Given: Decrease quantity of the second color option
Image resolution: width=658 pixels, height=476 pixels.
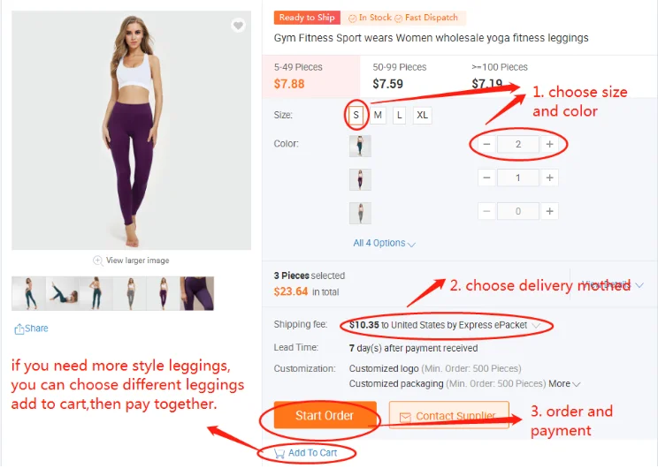Looking at the screenshot, I should point(486,178).
